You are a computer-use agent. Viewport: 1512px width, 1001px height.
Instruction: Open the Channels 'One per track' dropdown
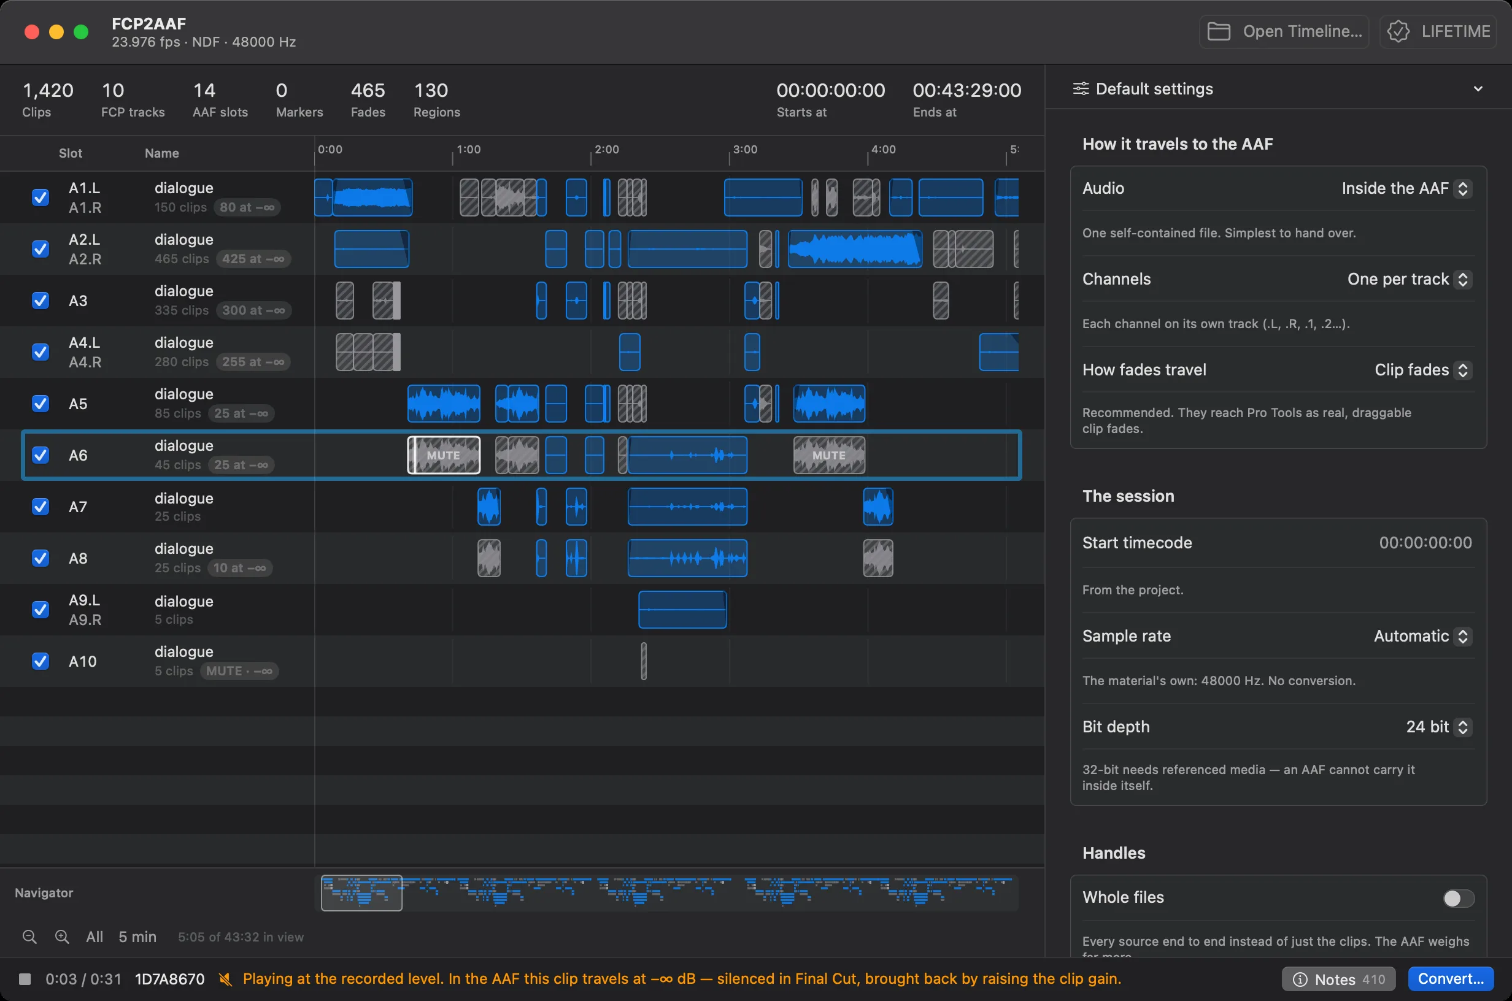pos(1409,279)
